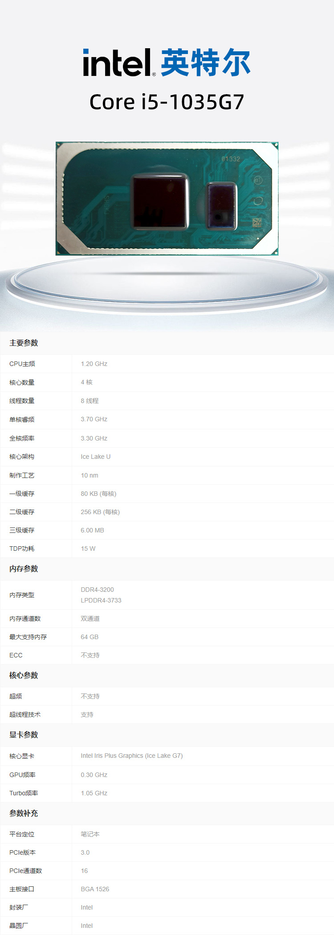The width and height of the screenshot is (334, 935).
Task: Click the 6.00 MB value
Action: (92, 530)
